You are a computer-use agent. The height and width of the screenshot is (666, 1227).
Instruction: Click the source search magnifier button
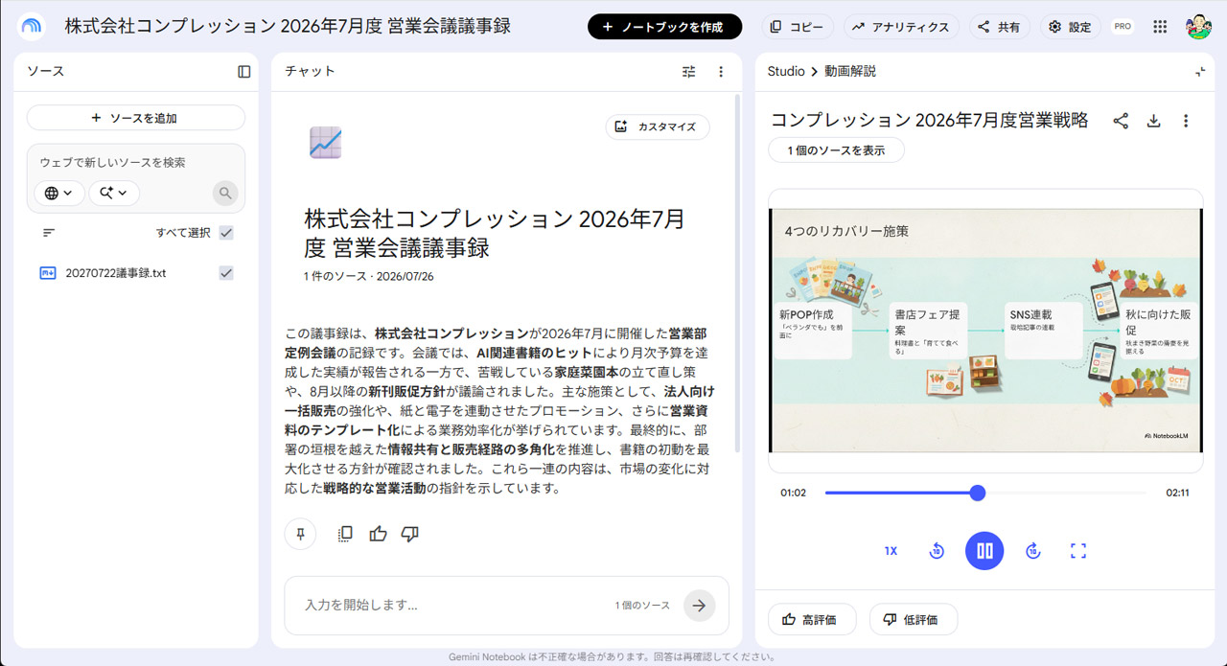pyautogui.click(x=225, y=194)
